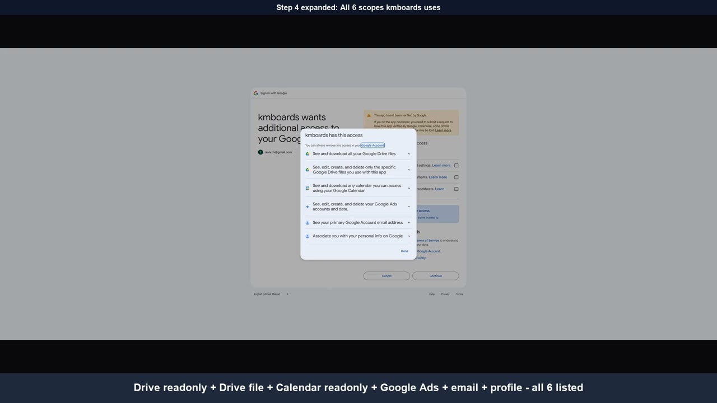The image size is (717, 403).
Task: Open the Google Account link in the dialog
Action: 373,146
